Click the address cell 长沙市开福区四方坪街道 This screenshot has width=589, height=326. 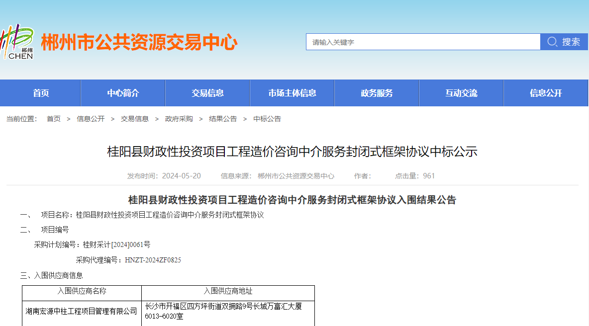click(228, 312)
